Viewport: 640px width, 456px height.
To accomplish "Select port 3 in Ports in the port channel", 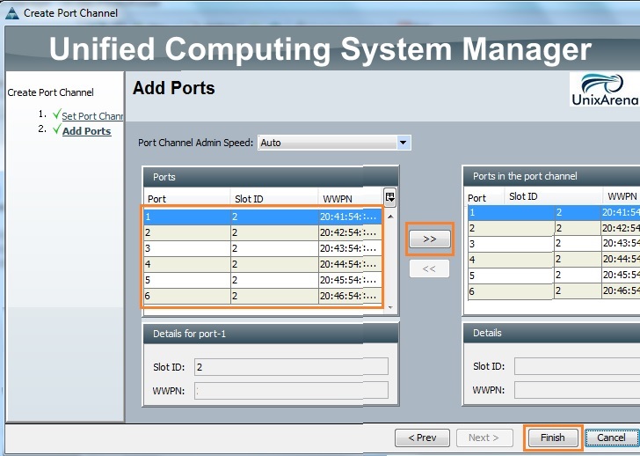I will click(554, 244).
